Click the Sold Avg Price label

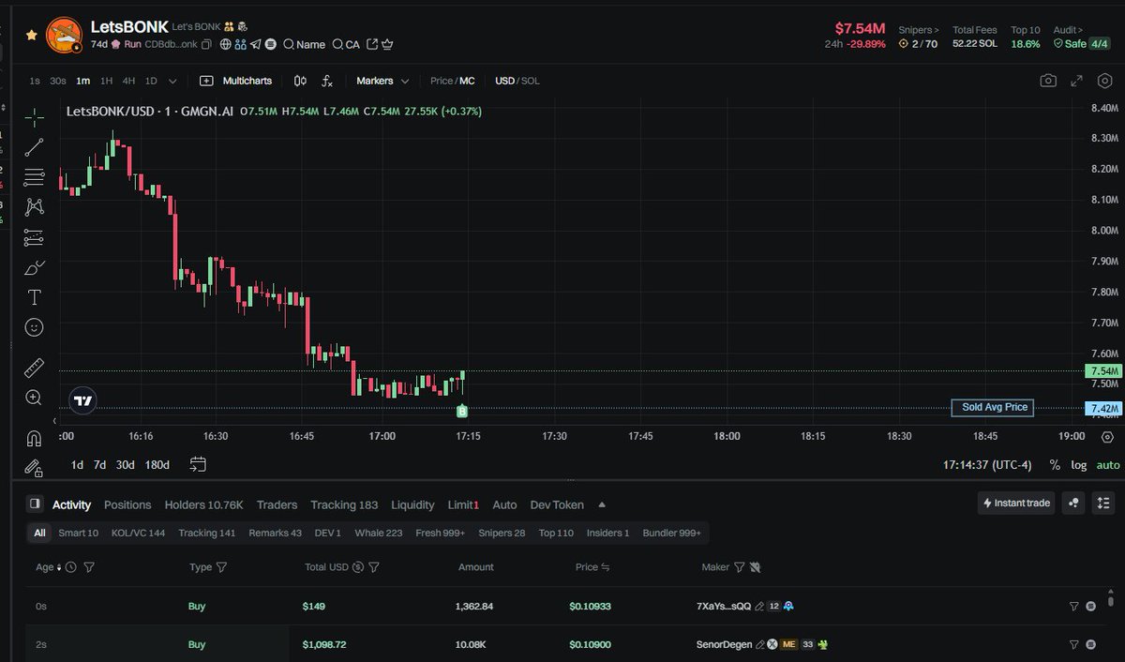click(993, 407)
